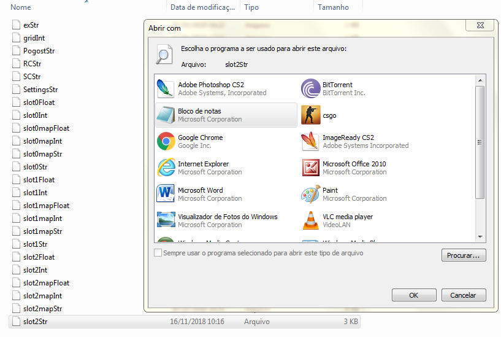This screenshot has width=501, height=337.
Task: Select the slot2Float file name
Action: [x=39, y=257]
